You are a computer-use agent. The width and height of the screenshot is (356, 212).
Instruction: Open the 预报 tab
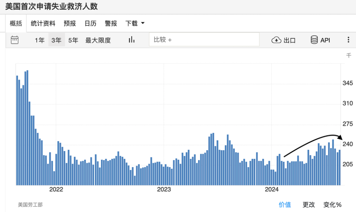coord(70,23)
